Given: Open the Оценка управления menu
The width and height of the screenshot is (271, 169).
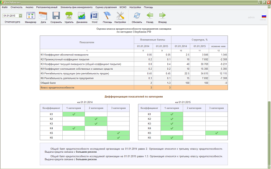Looking at the screenshot, I should pyautogui.click(x=106, y=7).
